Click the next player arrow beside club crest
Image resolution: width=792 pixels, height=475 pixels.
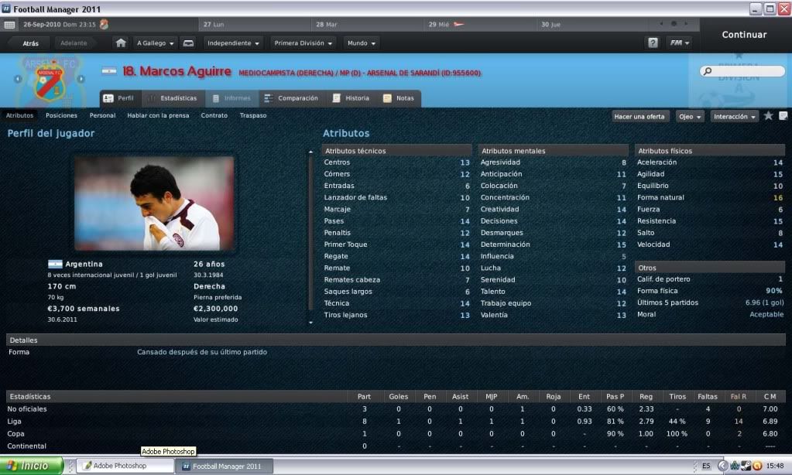coord(81,79)
